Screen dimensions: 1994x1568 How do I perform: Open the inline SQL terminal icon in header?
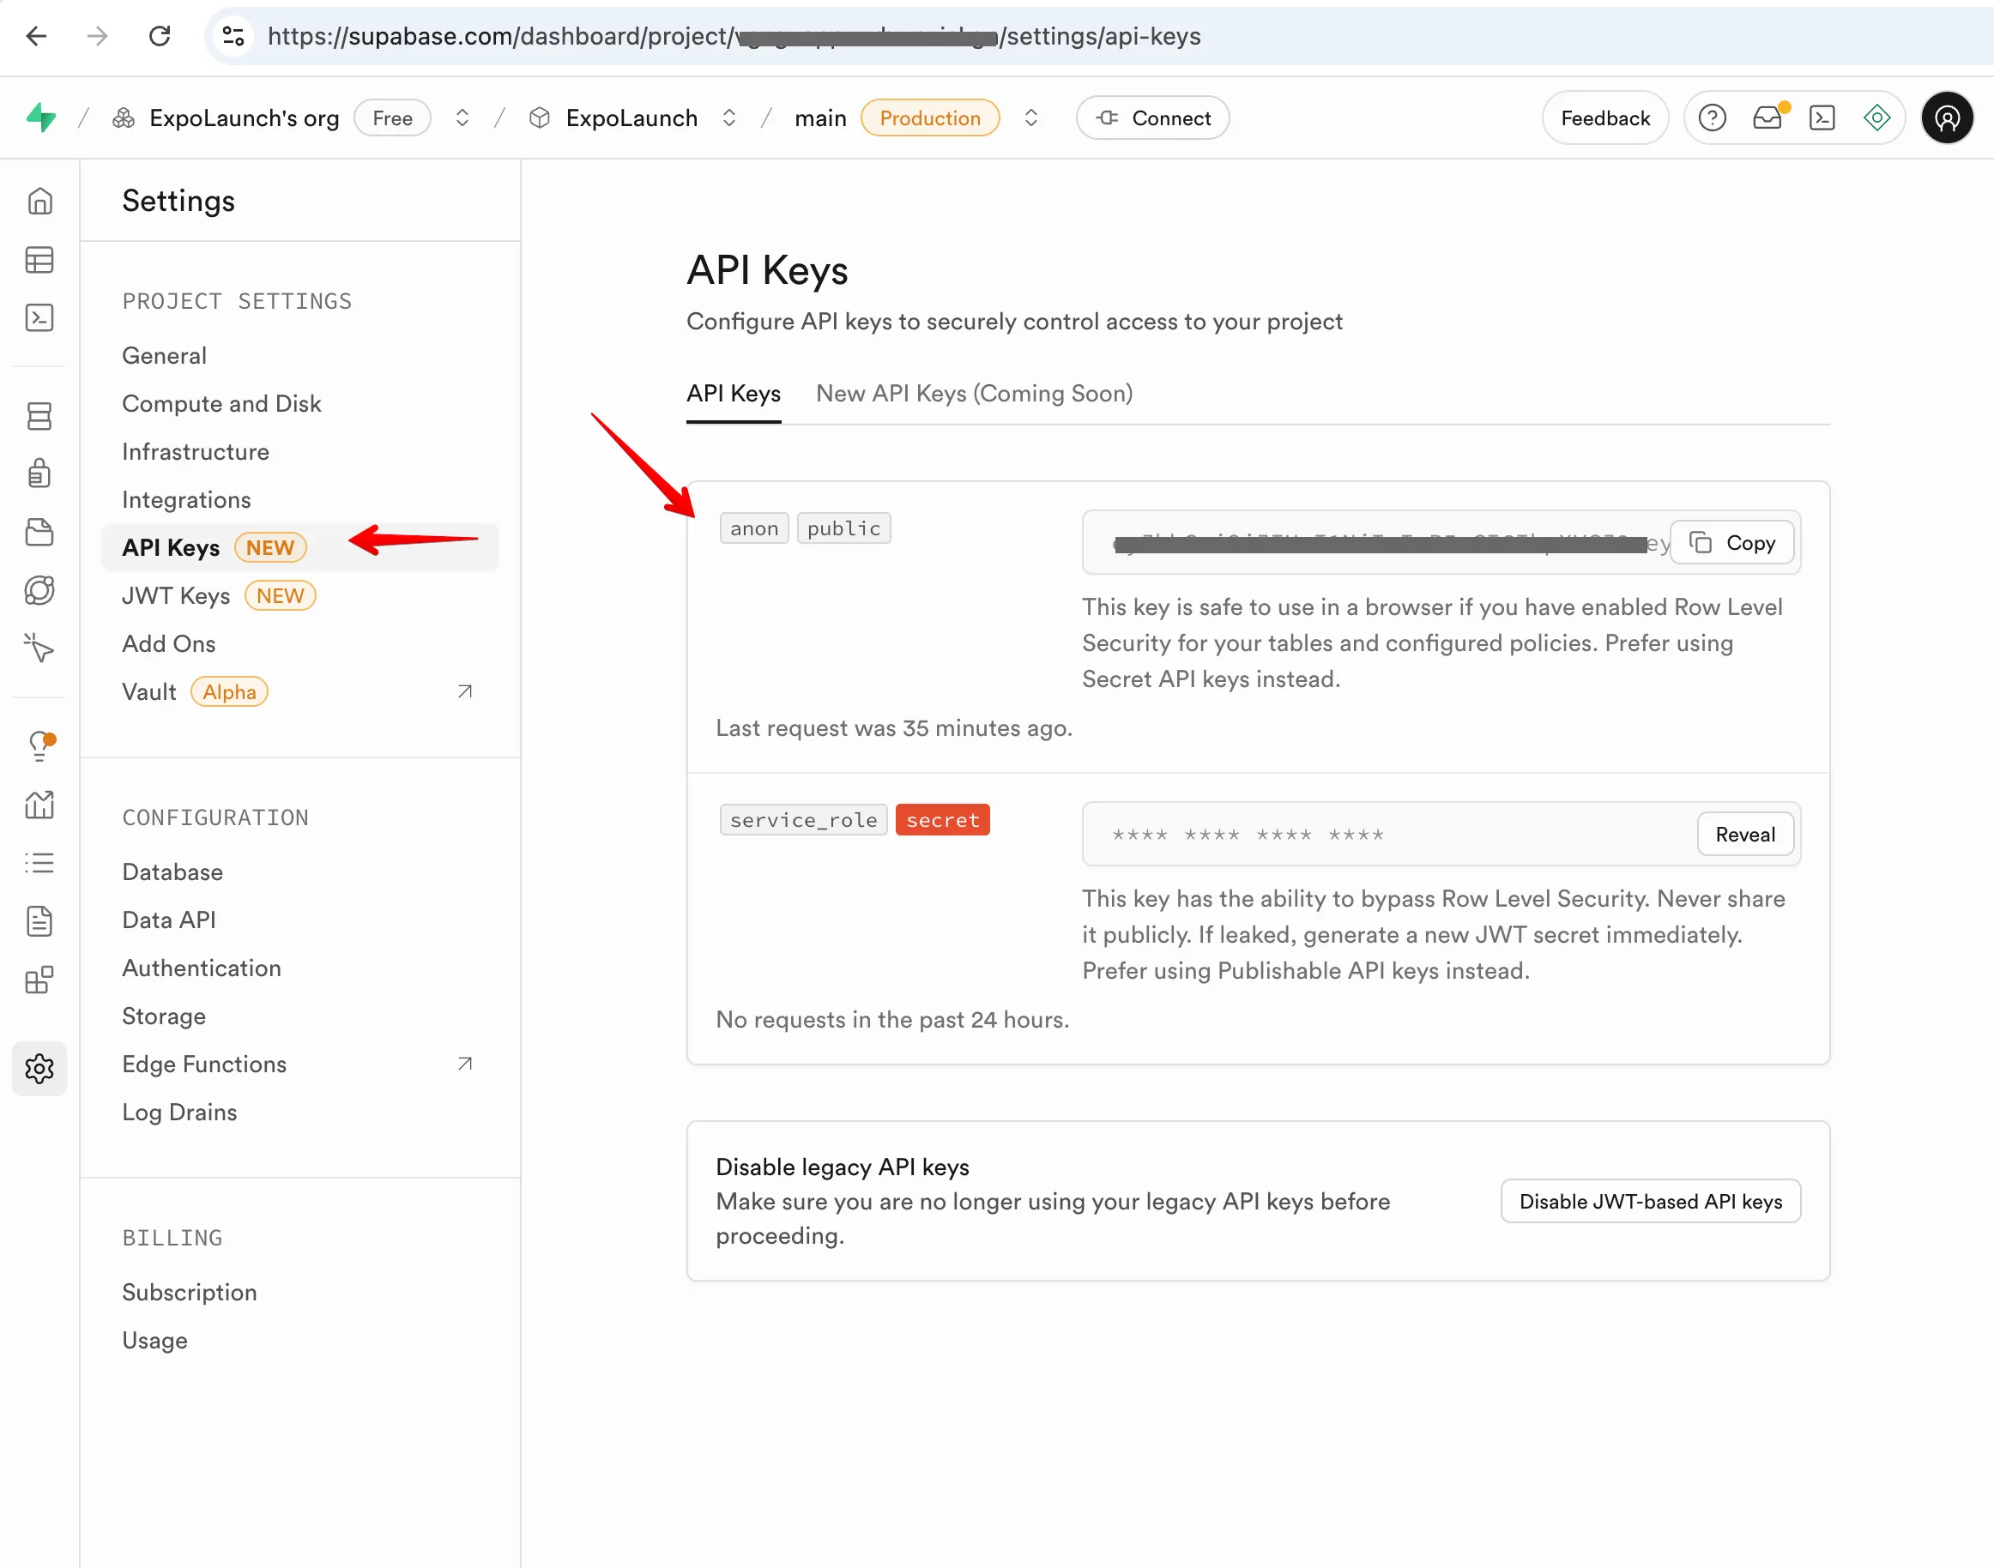pos(1822,118)
